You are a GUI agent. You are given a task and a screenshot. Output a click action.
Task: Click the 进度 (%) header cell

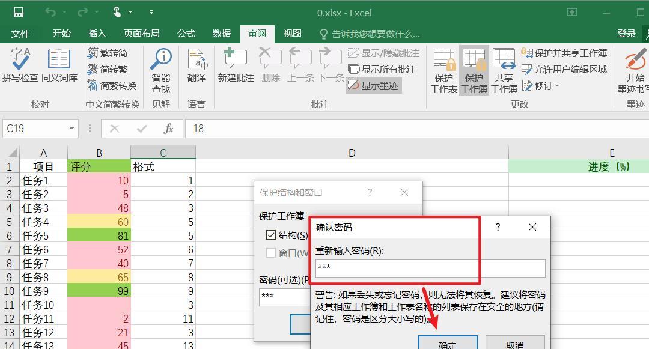tap(579, 166)
